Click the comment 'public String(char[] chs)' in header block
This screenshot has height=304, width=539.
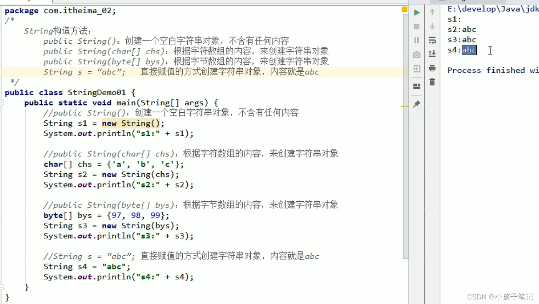(104, 51)
